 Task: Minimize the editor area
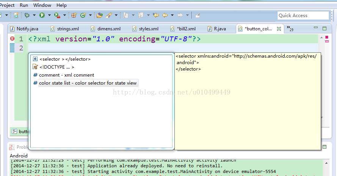(x=316, y=28)
